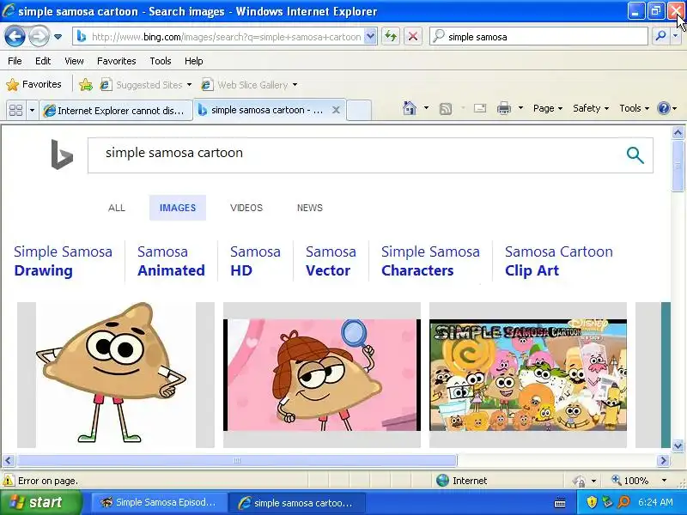This screenshot has width=687, height=515.
Task: Click the browser Back arrow button
Action: click(x=15, y=36)
